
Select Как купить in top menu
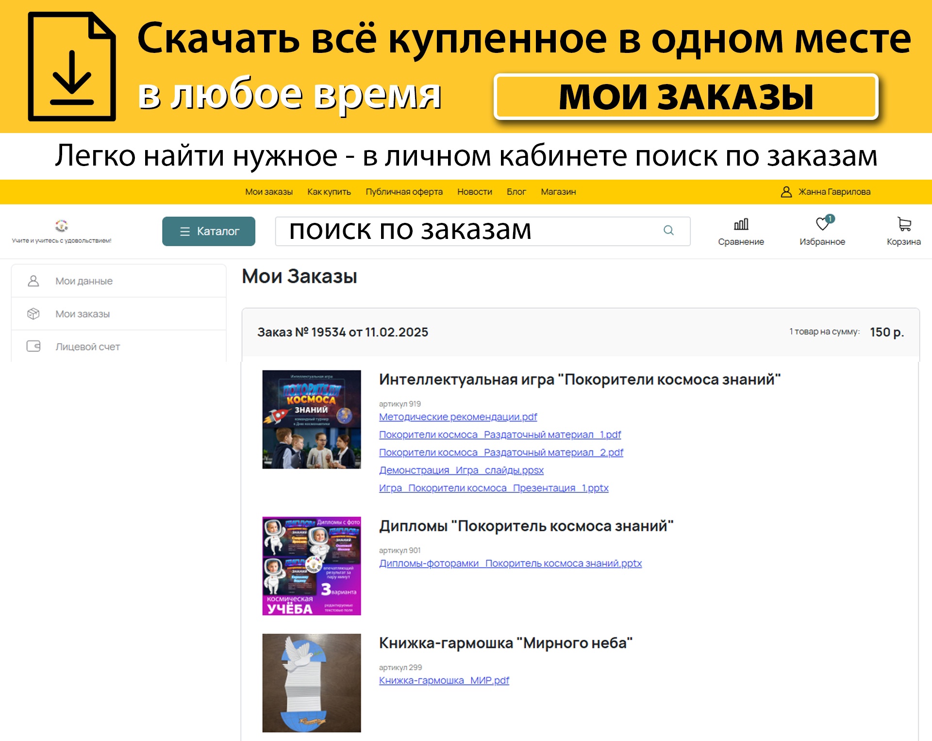(329, 192)
